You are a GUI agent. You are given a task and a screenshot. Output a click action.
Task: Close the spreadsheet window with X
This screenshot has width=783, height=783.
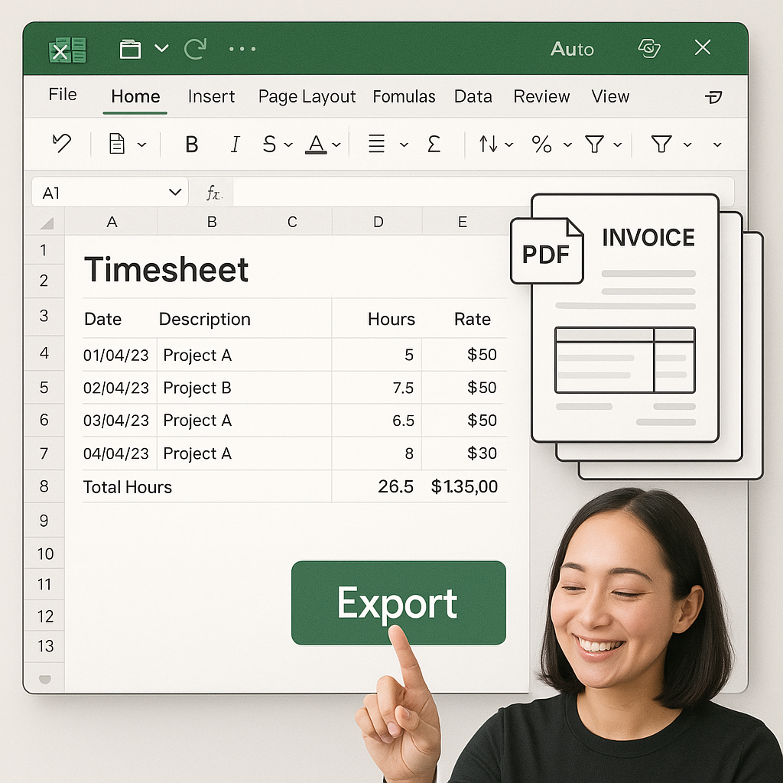(x=703, y=47)
